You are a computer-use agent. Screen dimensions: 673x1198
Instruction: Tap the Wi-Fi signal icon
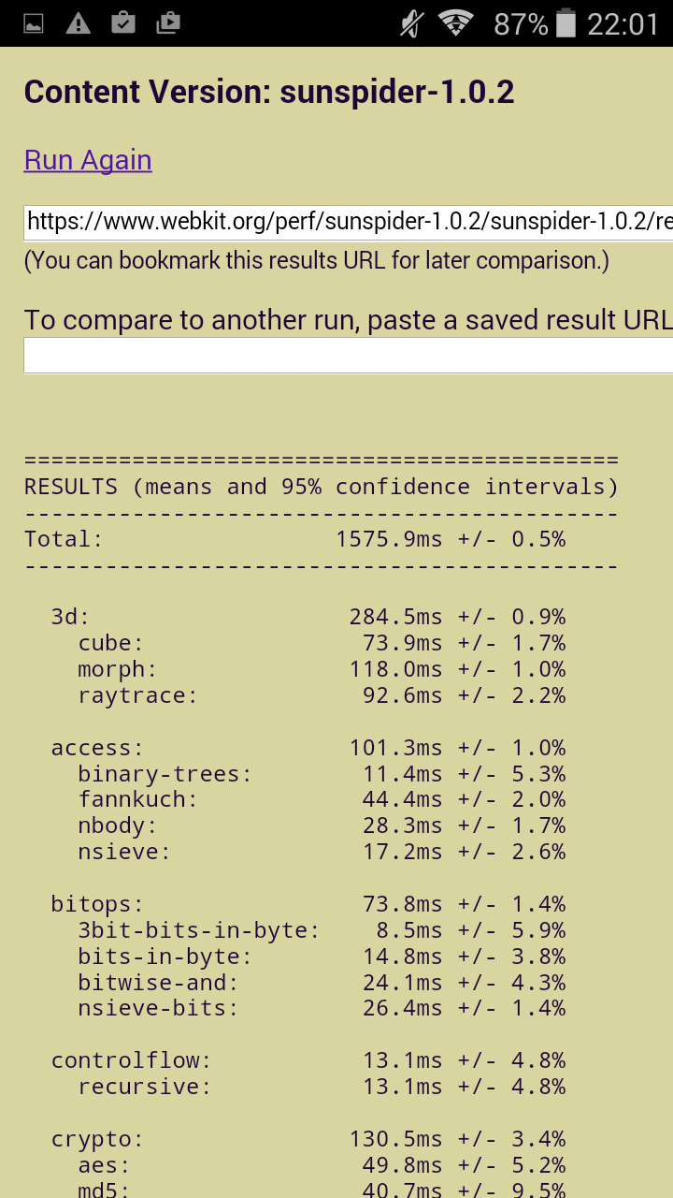[x=456, y=23]
